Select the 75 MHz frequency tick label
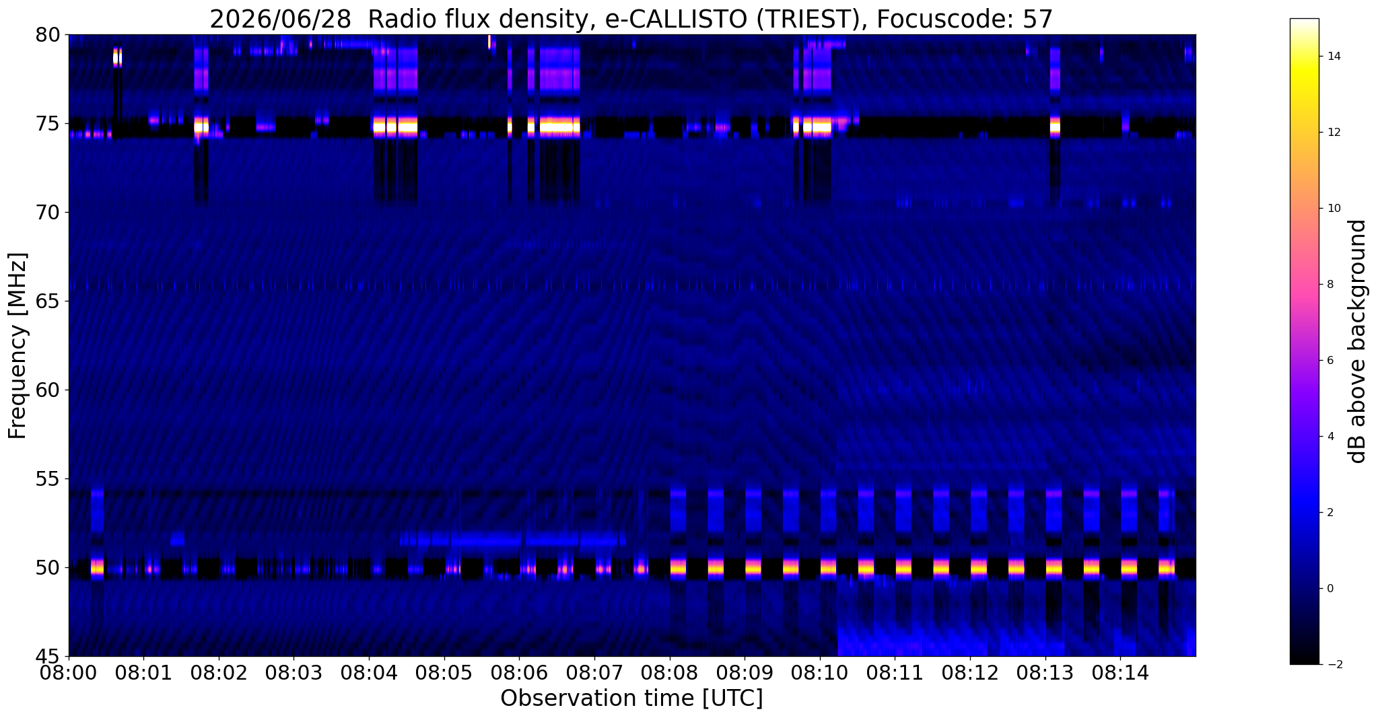The image size is (1378, 718). (48, 124)
